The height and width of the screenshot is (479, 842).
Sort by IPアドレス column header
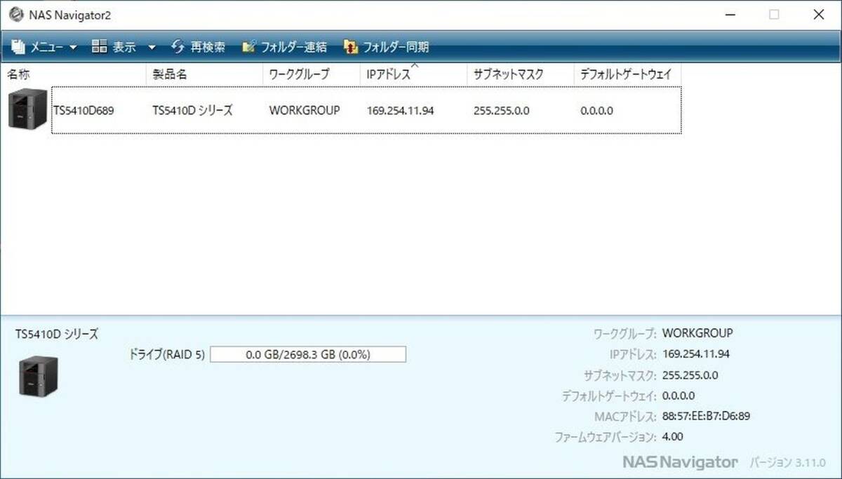coord(414,74)
